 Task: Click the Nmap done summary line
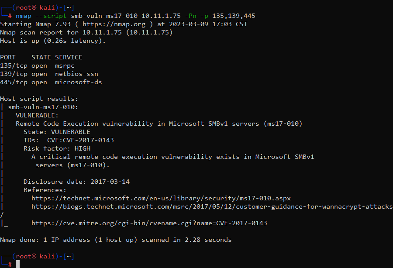116,240
